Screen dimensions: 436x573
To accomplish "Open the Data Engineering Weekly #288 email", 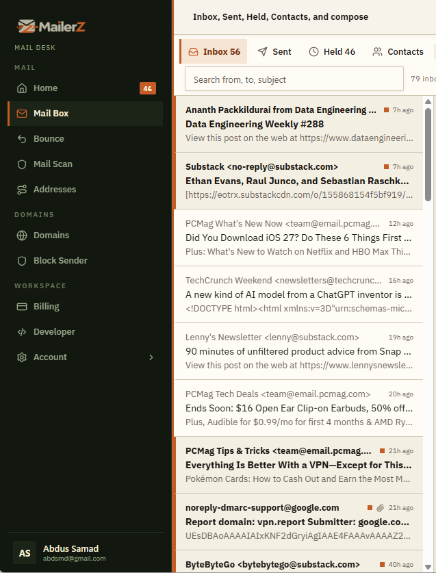I will (x=298, y=124).
